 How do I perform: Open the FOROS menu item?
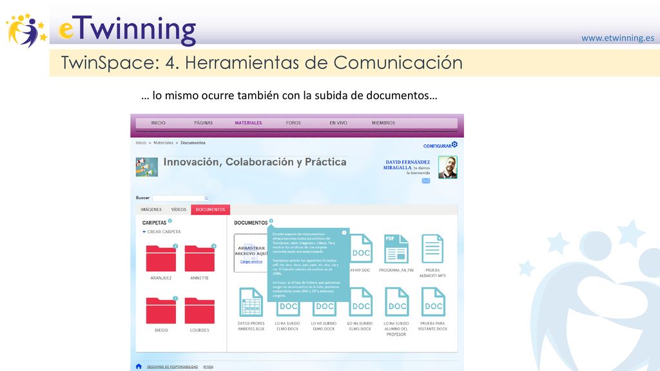pyautogui.click(x=293, y=123)
